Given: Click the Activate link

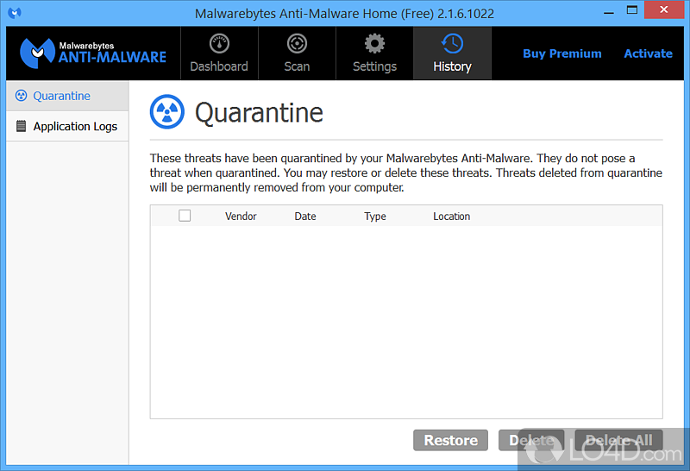Looking at the screenshot, I should [x=649, y=53].
